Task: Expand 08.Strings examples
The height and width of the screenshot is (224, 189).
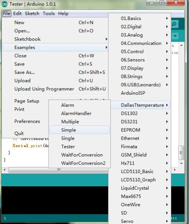Action: click(x=140, y=76)
